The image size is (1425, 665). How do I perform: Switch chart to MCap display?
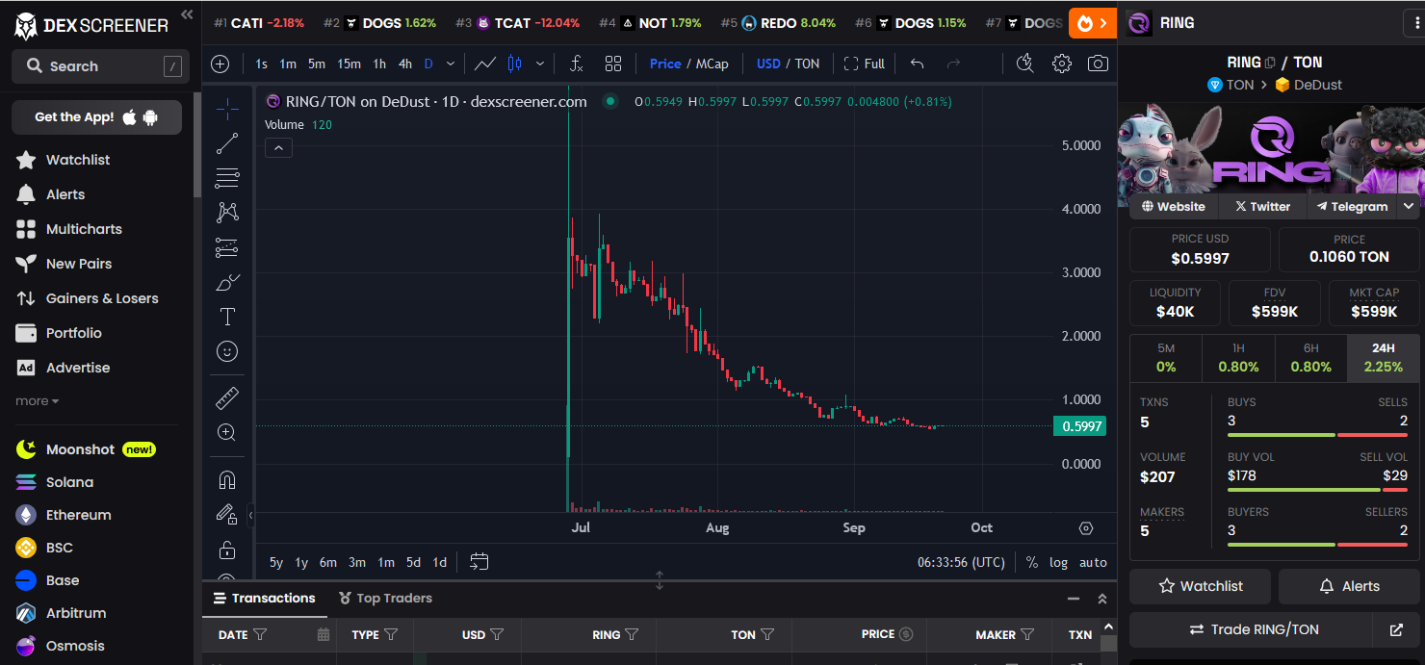712,64
